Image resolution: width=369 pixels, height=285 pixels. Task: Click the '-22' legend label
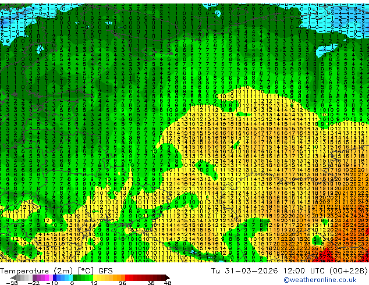(x=34, y=283)
